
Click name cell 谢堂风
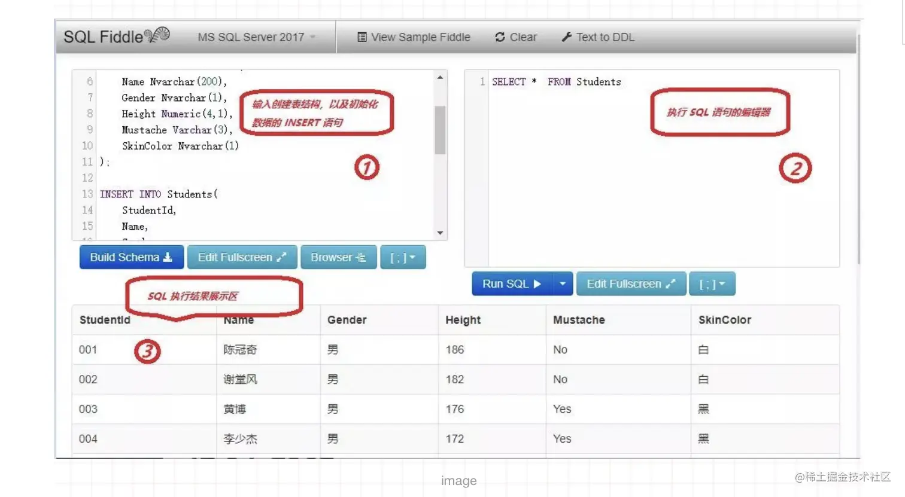pyautogui.click(x=240, y=380)
